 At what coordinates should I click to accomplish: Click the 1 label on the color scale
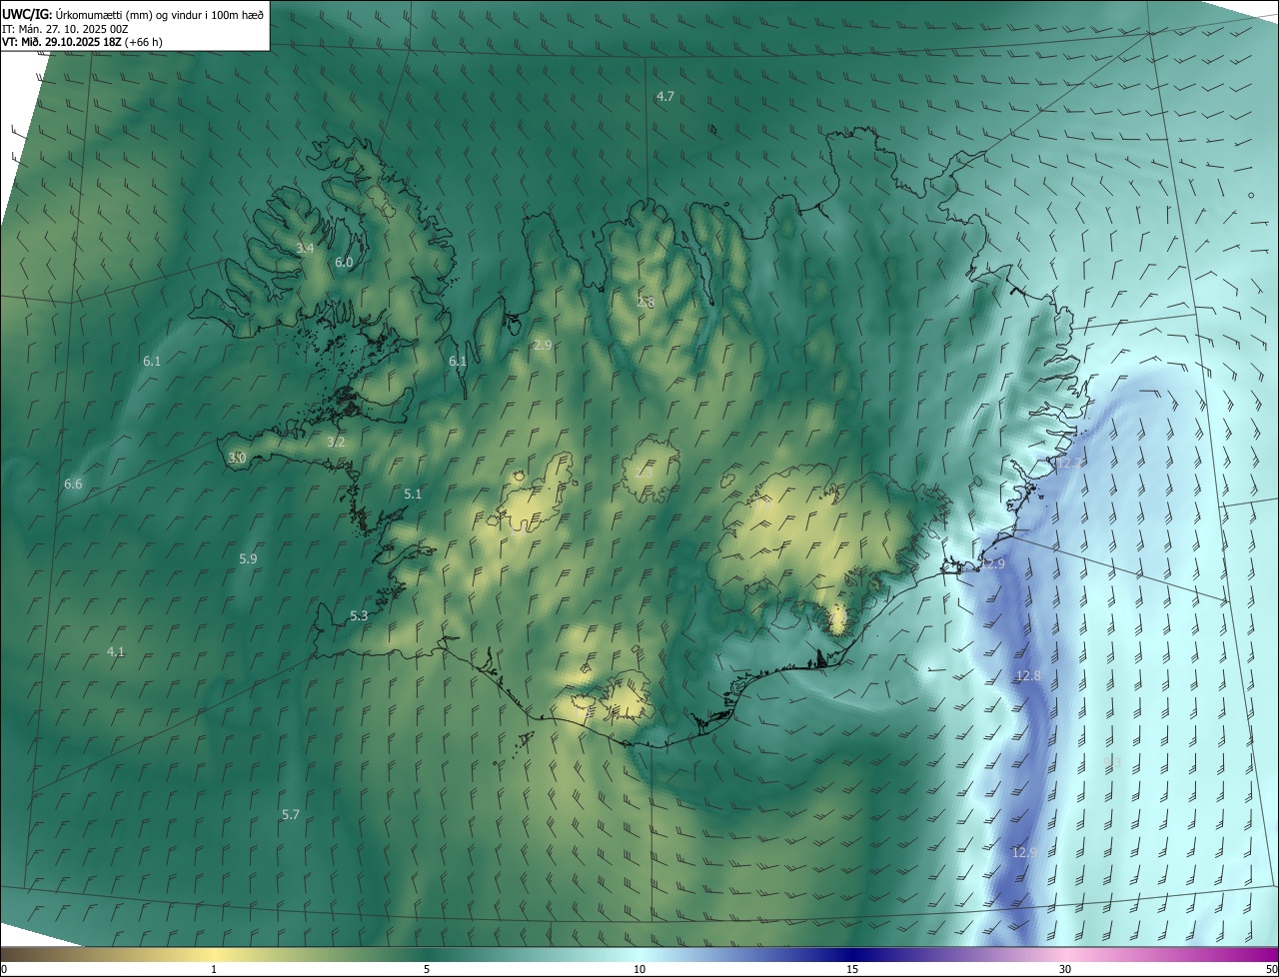(214, 969)
